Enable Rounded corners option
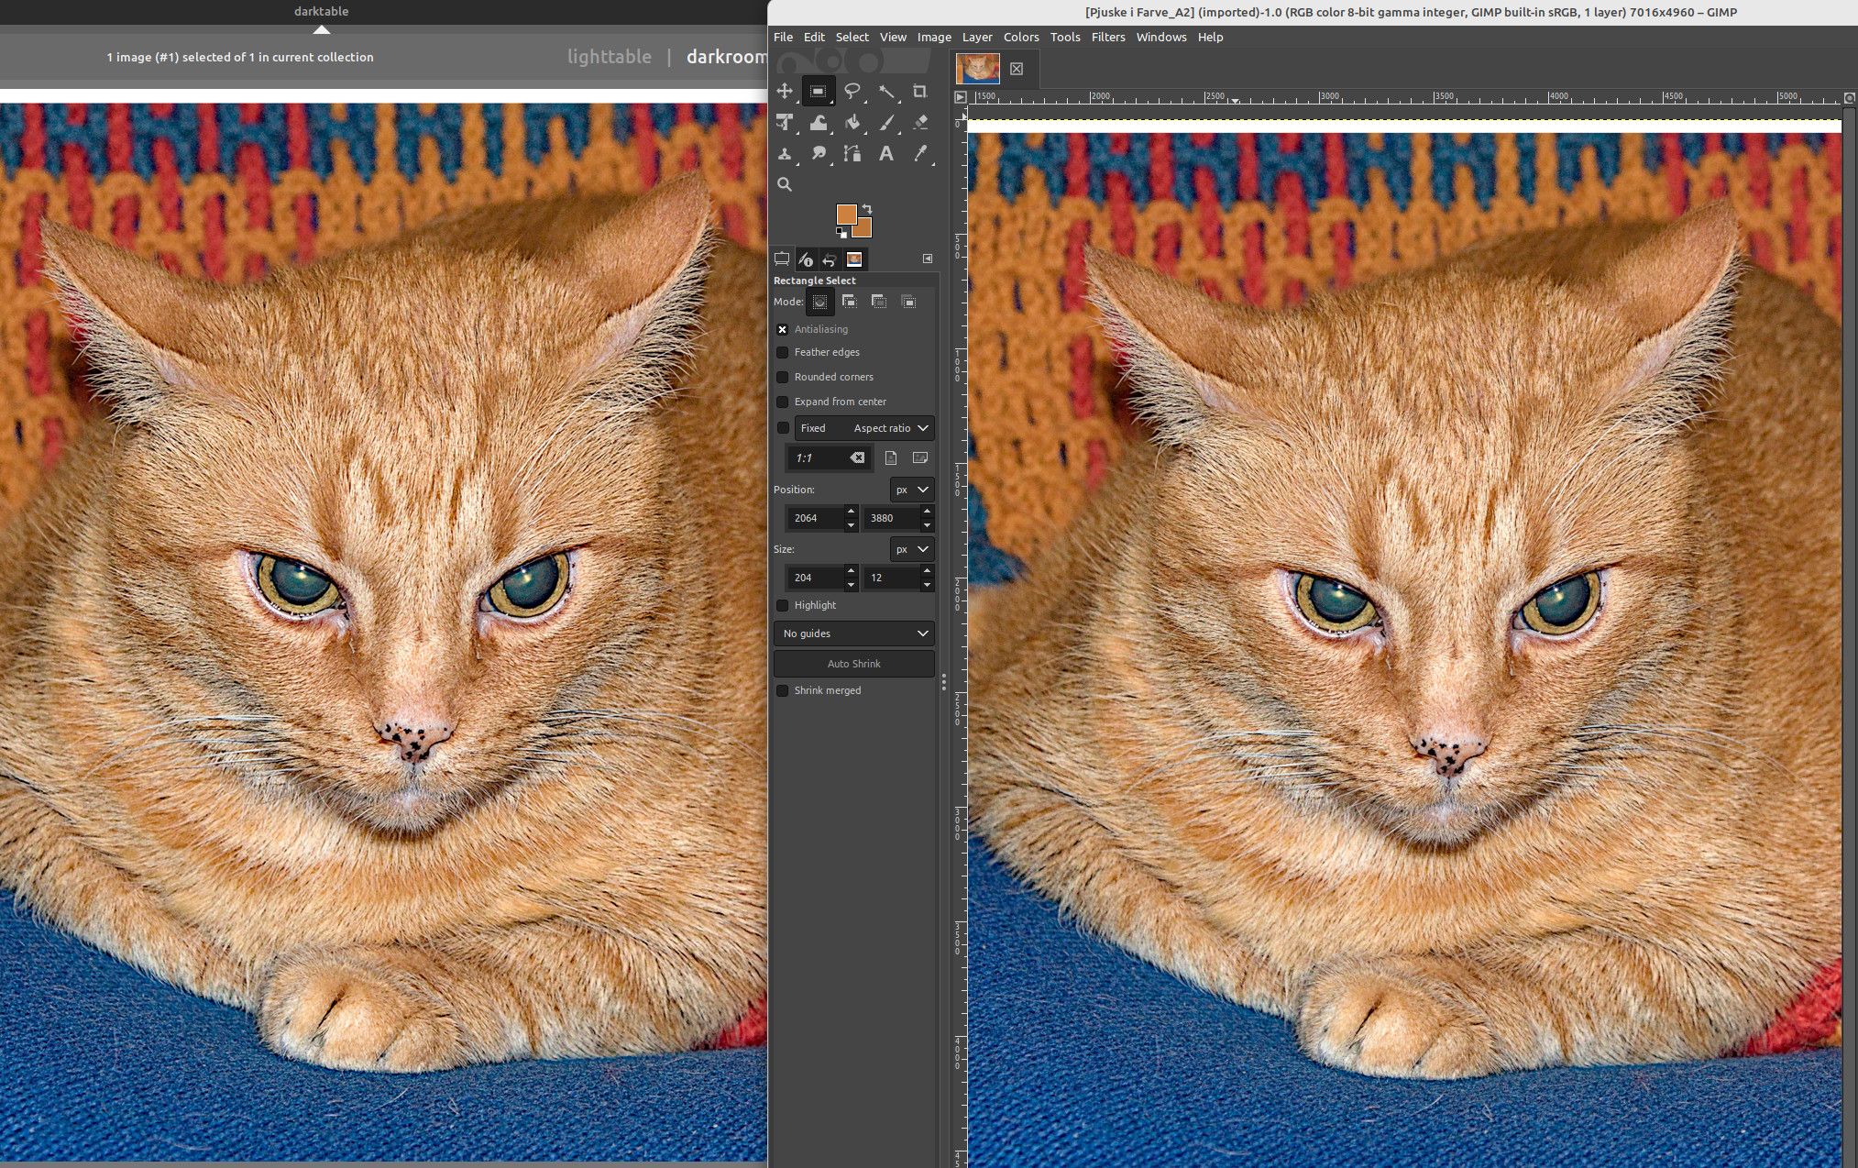This screenshot has height=1168, width=1858. click(783, 377)
